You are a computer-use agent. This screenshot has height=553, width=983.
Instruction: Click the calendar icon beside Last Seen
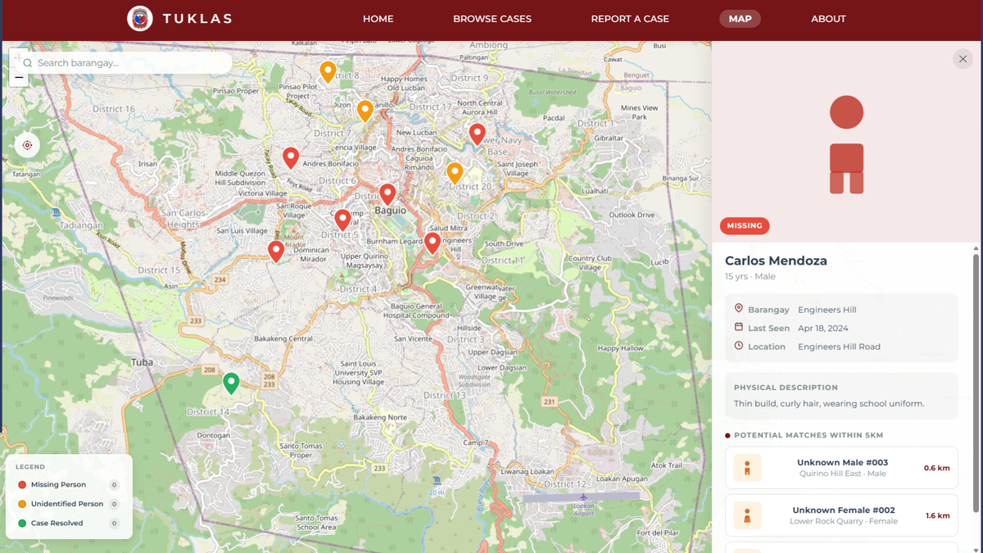(738, 328)
